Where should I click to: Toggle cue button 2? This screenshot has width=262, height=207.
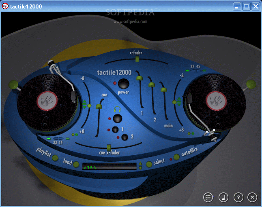(125, 137)
